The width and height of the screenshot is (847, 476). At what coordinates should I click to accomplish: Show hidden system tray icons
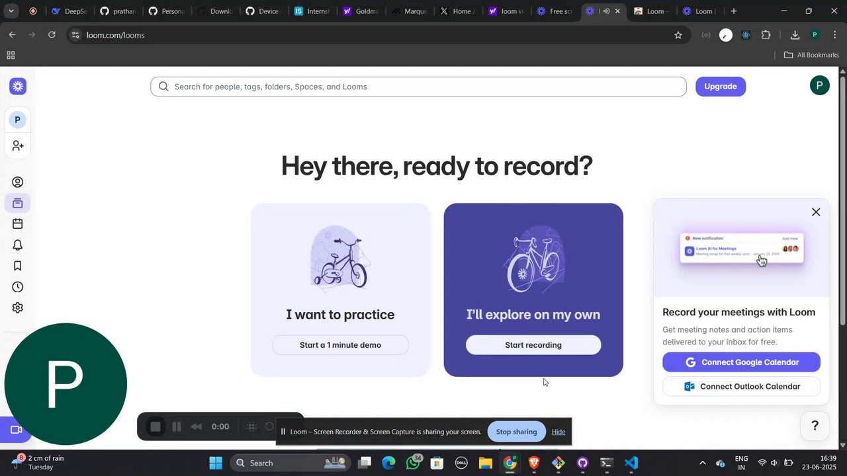pyautogui.click(x=702, y=463)
